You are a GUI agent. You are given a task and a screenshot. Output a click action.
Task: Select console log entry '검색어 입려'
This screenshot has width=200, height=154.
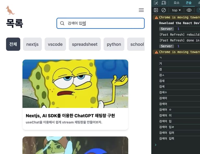coord(167,133)
